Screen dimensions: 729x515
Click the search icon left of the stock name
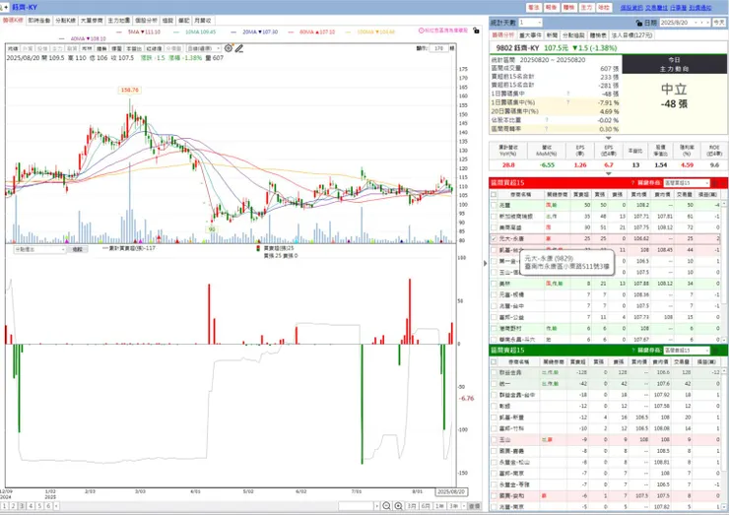(2, 8)
